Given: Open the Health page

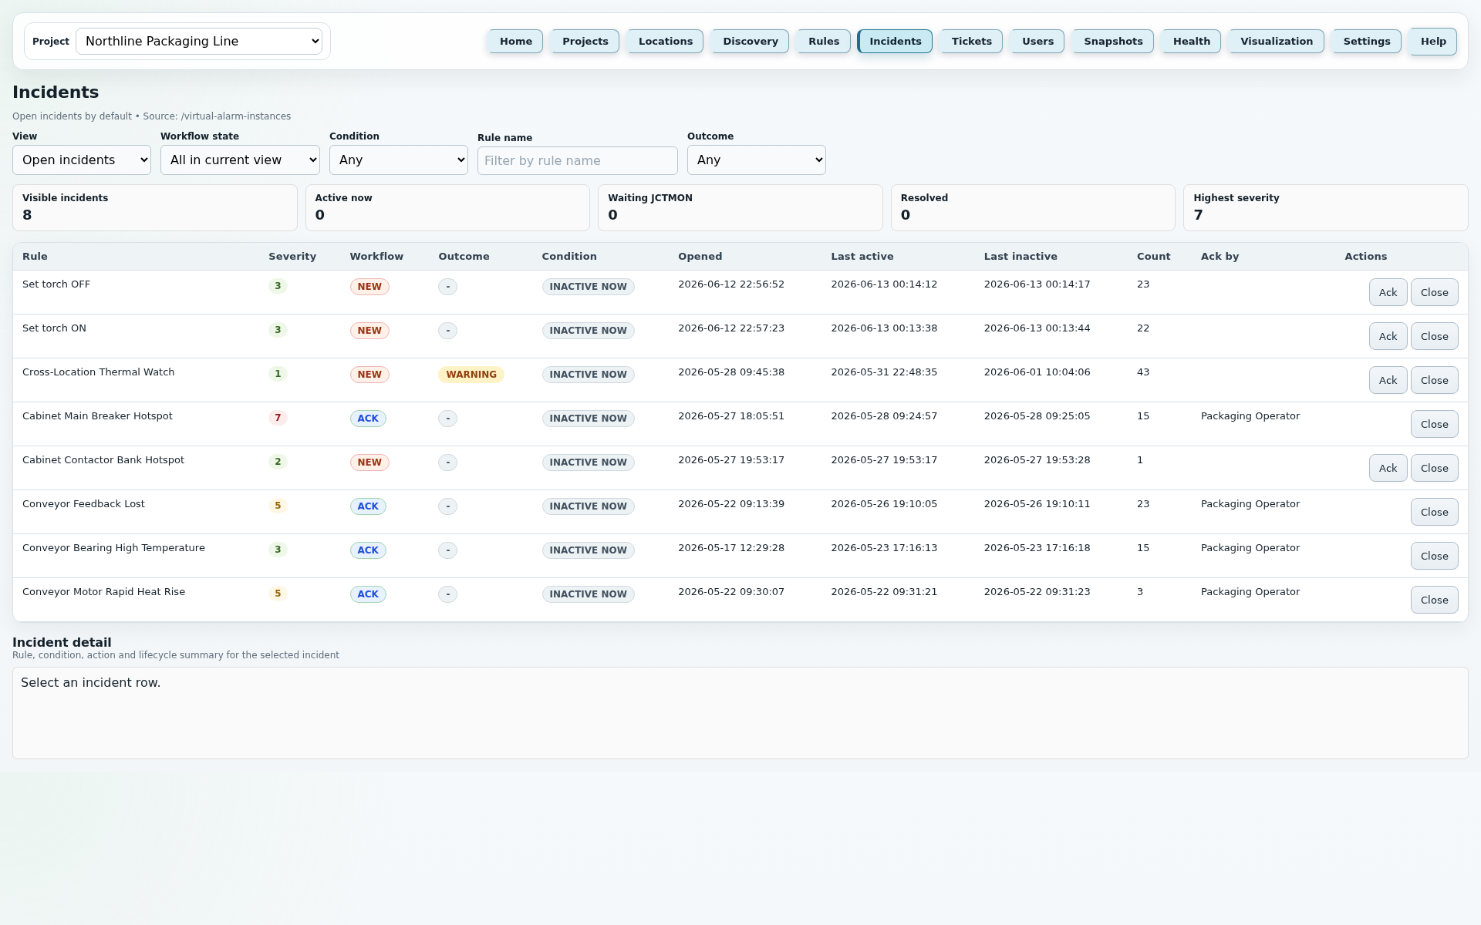Looking at the screenshot, I should pos(1192,42).
